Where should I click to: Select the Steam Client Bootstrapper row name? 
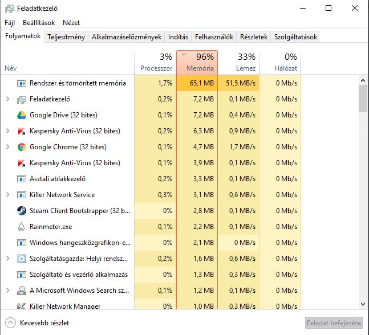pyautogui.click(x=80, y=211)
